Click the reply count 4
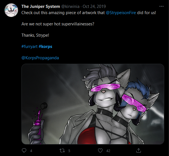The width and height of the screenshot is (169, 156). (x=31, y=151)
